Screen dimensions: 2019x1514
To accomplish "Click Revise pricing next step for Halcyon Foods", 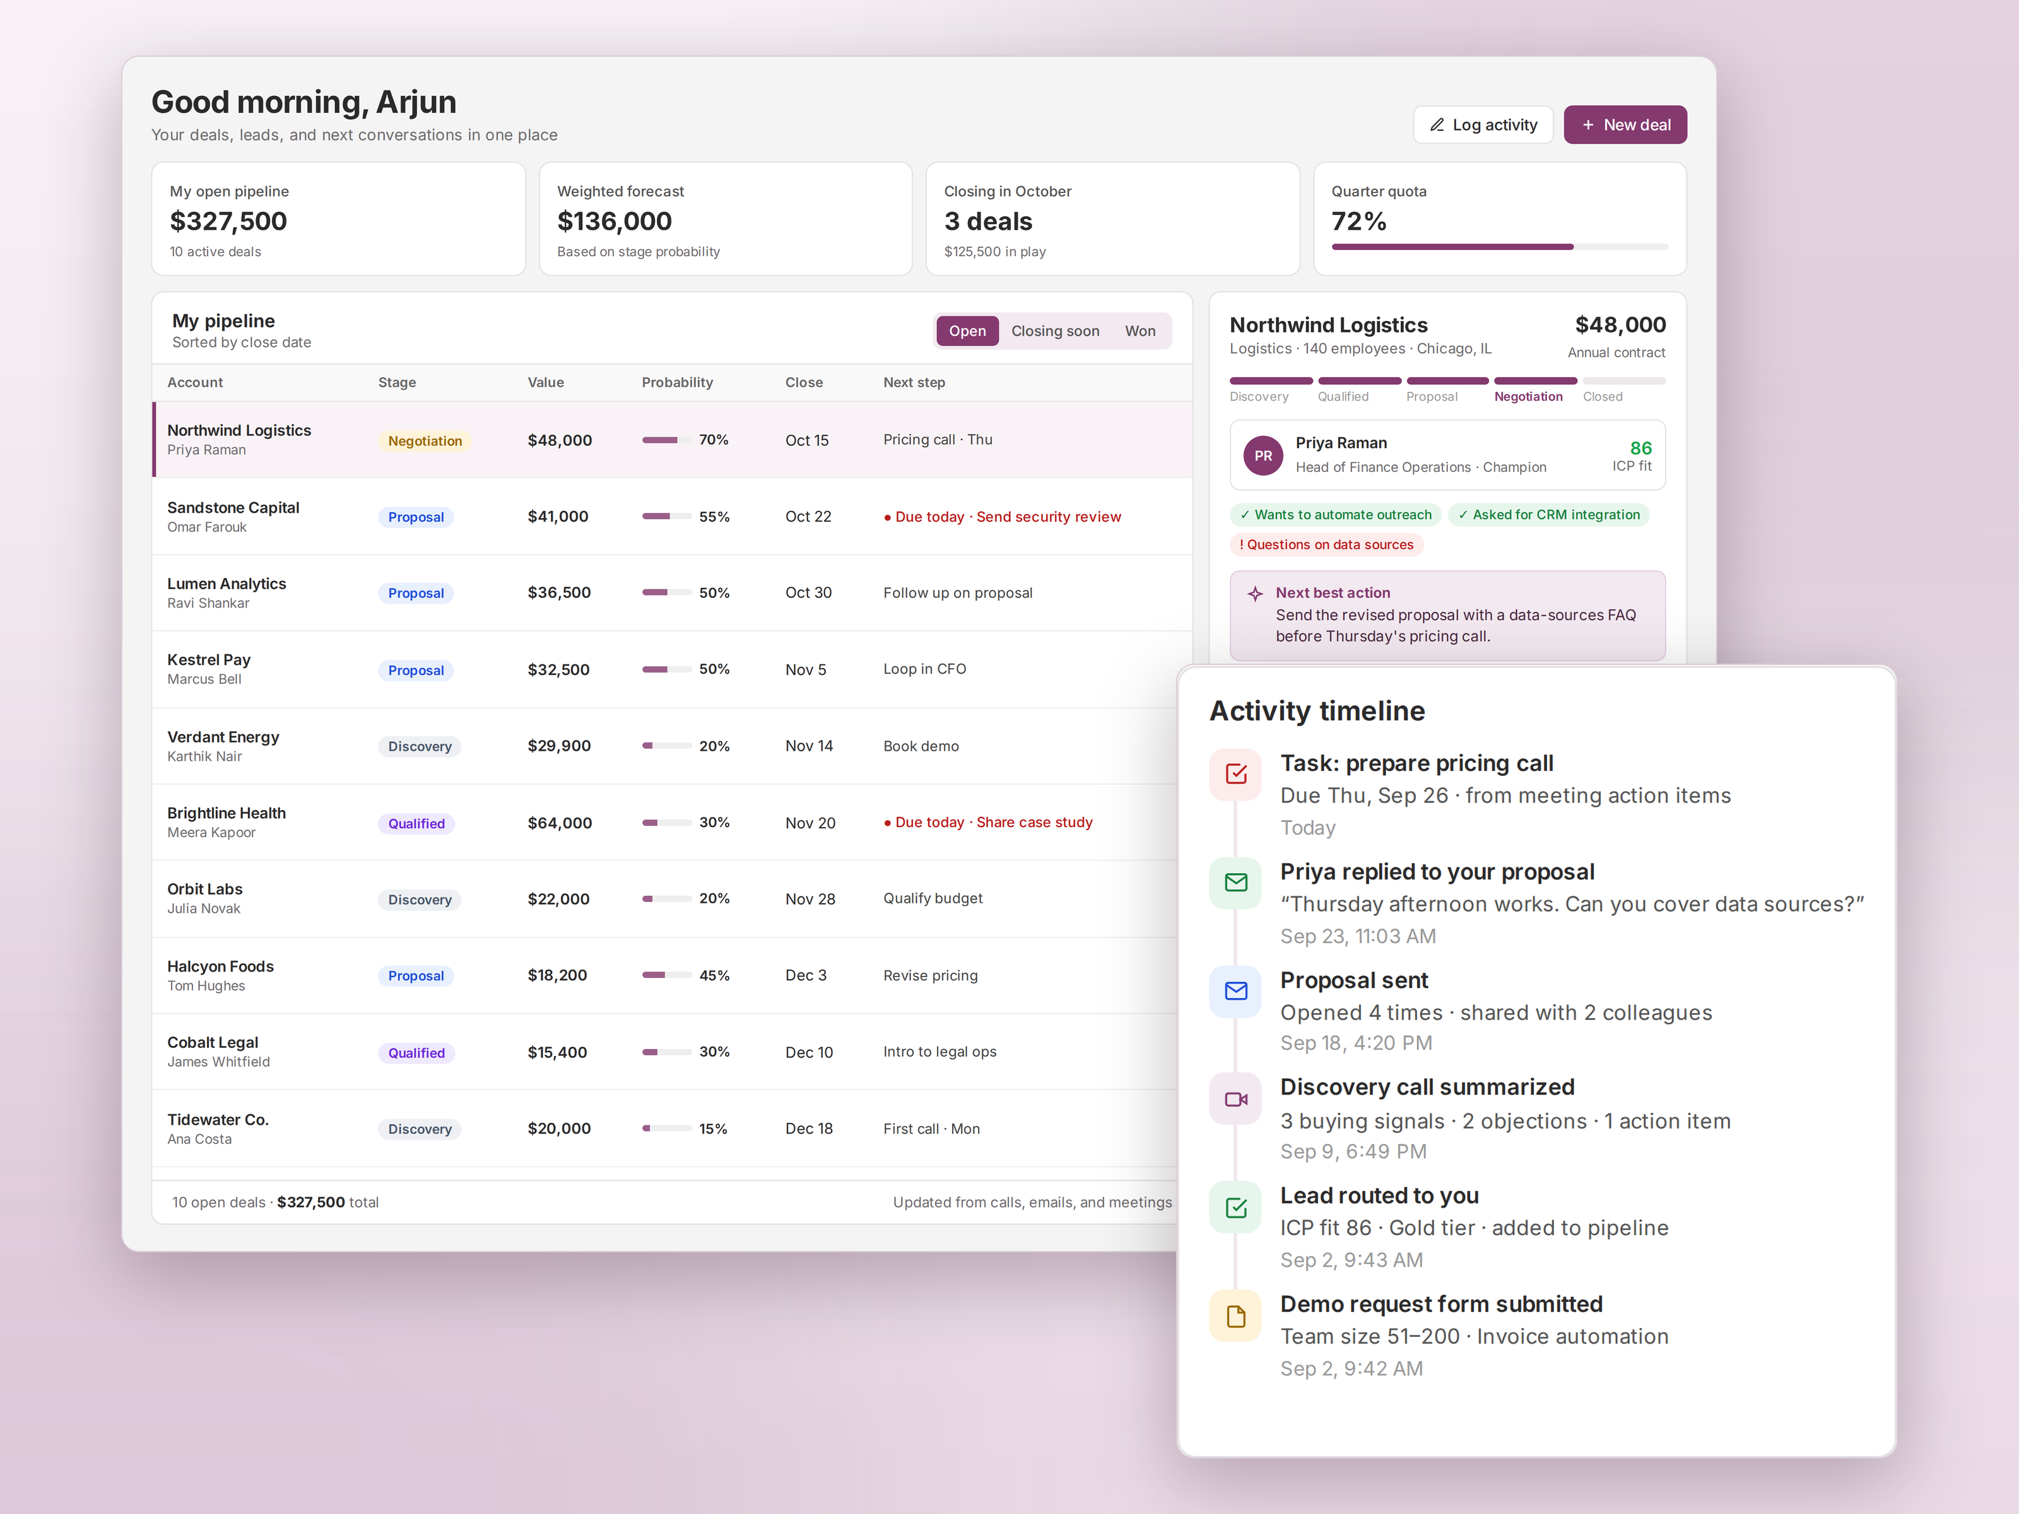I will pos(930,975).
